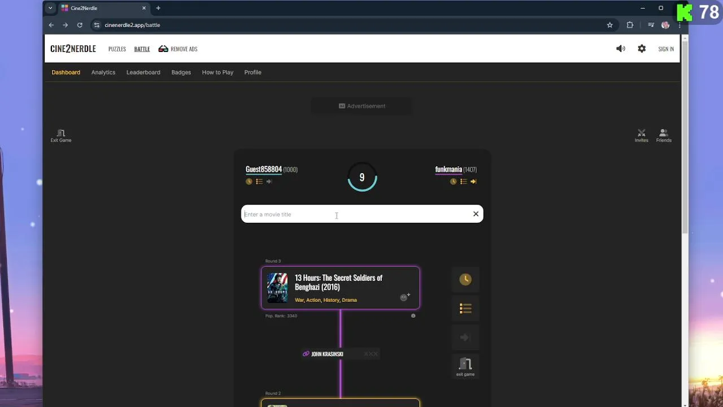Viewport: 723px width, 407px height.
Task: Click the time lifeline clock icon in side panel
Action: click(465, 279)
